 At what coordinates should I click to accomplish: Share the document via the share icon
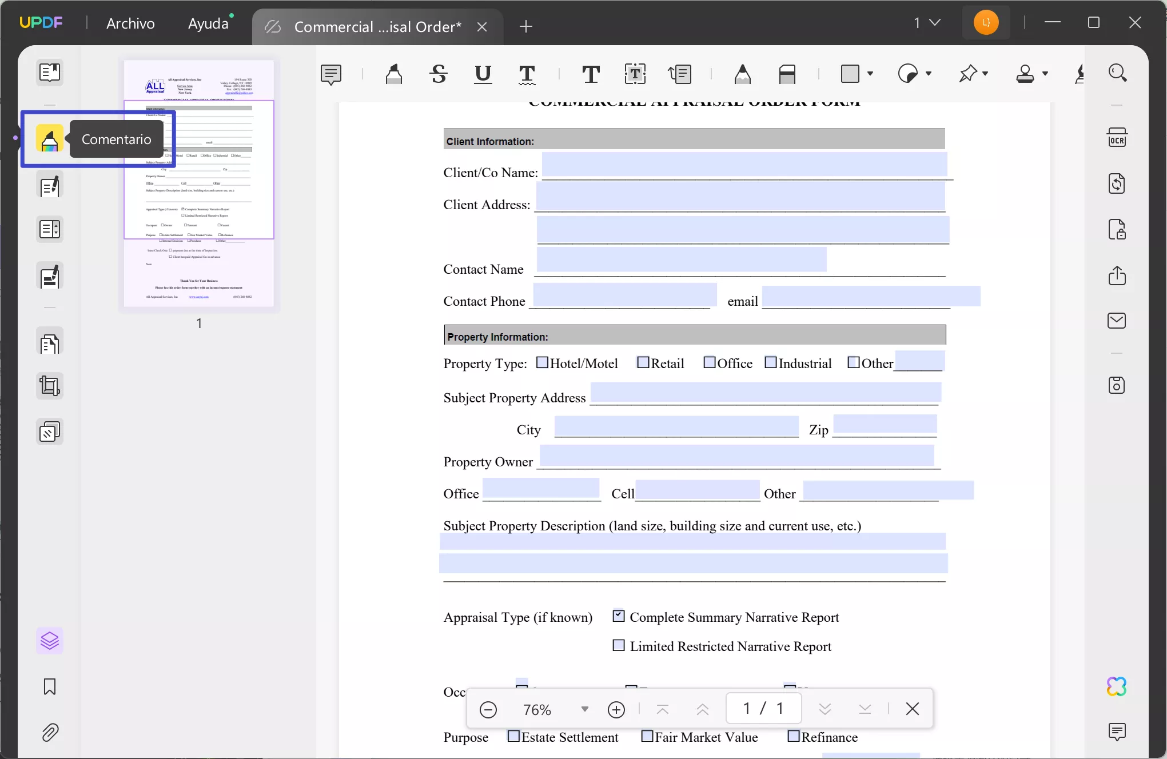(1117, 275)
